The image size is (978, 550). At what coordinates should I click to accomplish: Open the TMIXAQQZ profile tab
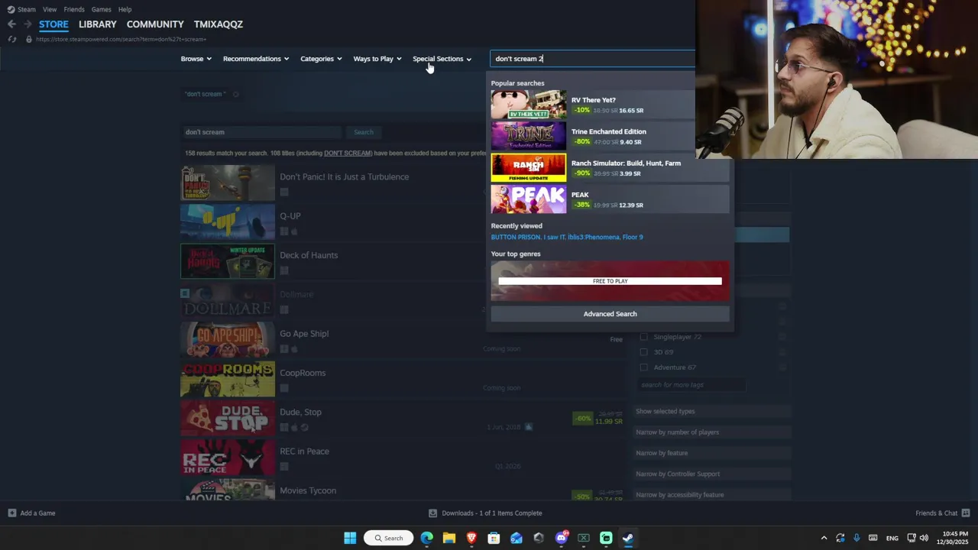[x=219, y=24]
